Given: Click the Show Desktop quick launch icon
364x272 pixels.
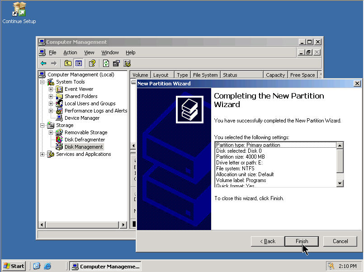Looking at the screenshot, I should [37, 266].
